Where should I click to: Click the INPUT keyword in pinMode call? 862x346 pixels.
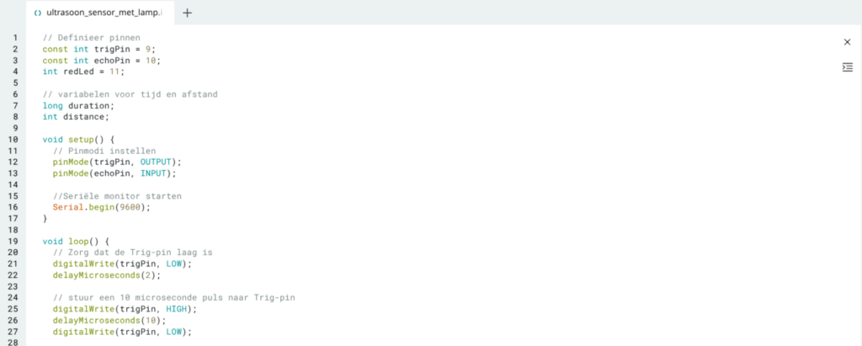click(x=154, y=173)
